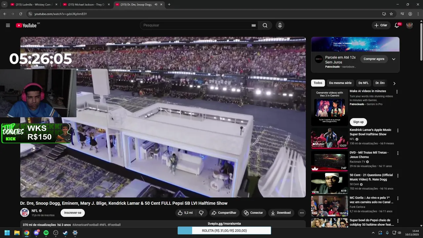Click the #AmericanFootball hashtag

(x=85, y=225)
